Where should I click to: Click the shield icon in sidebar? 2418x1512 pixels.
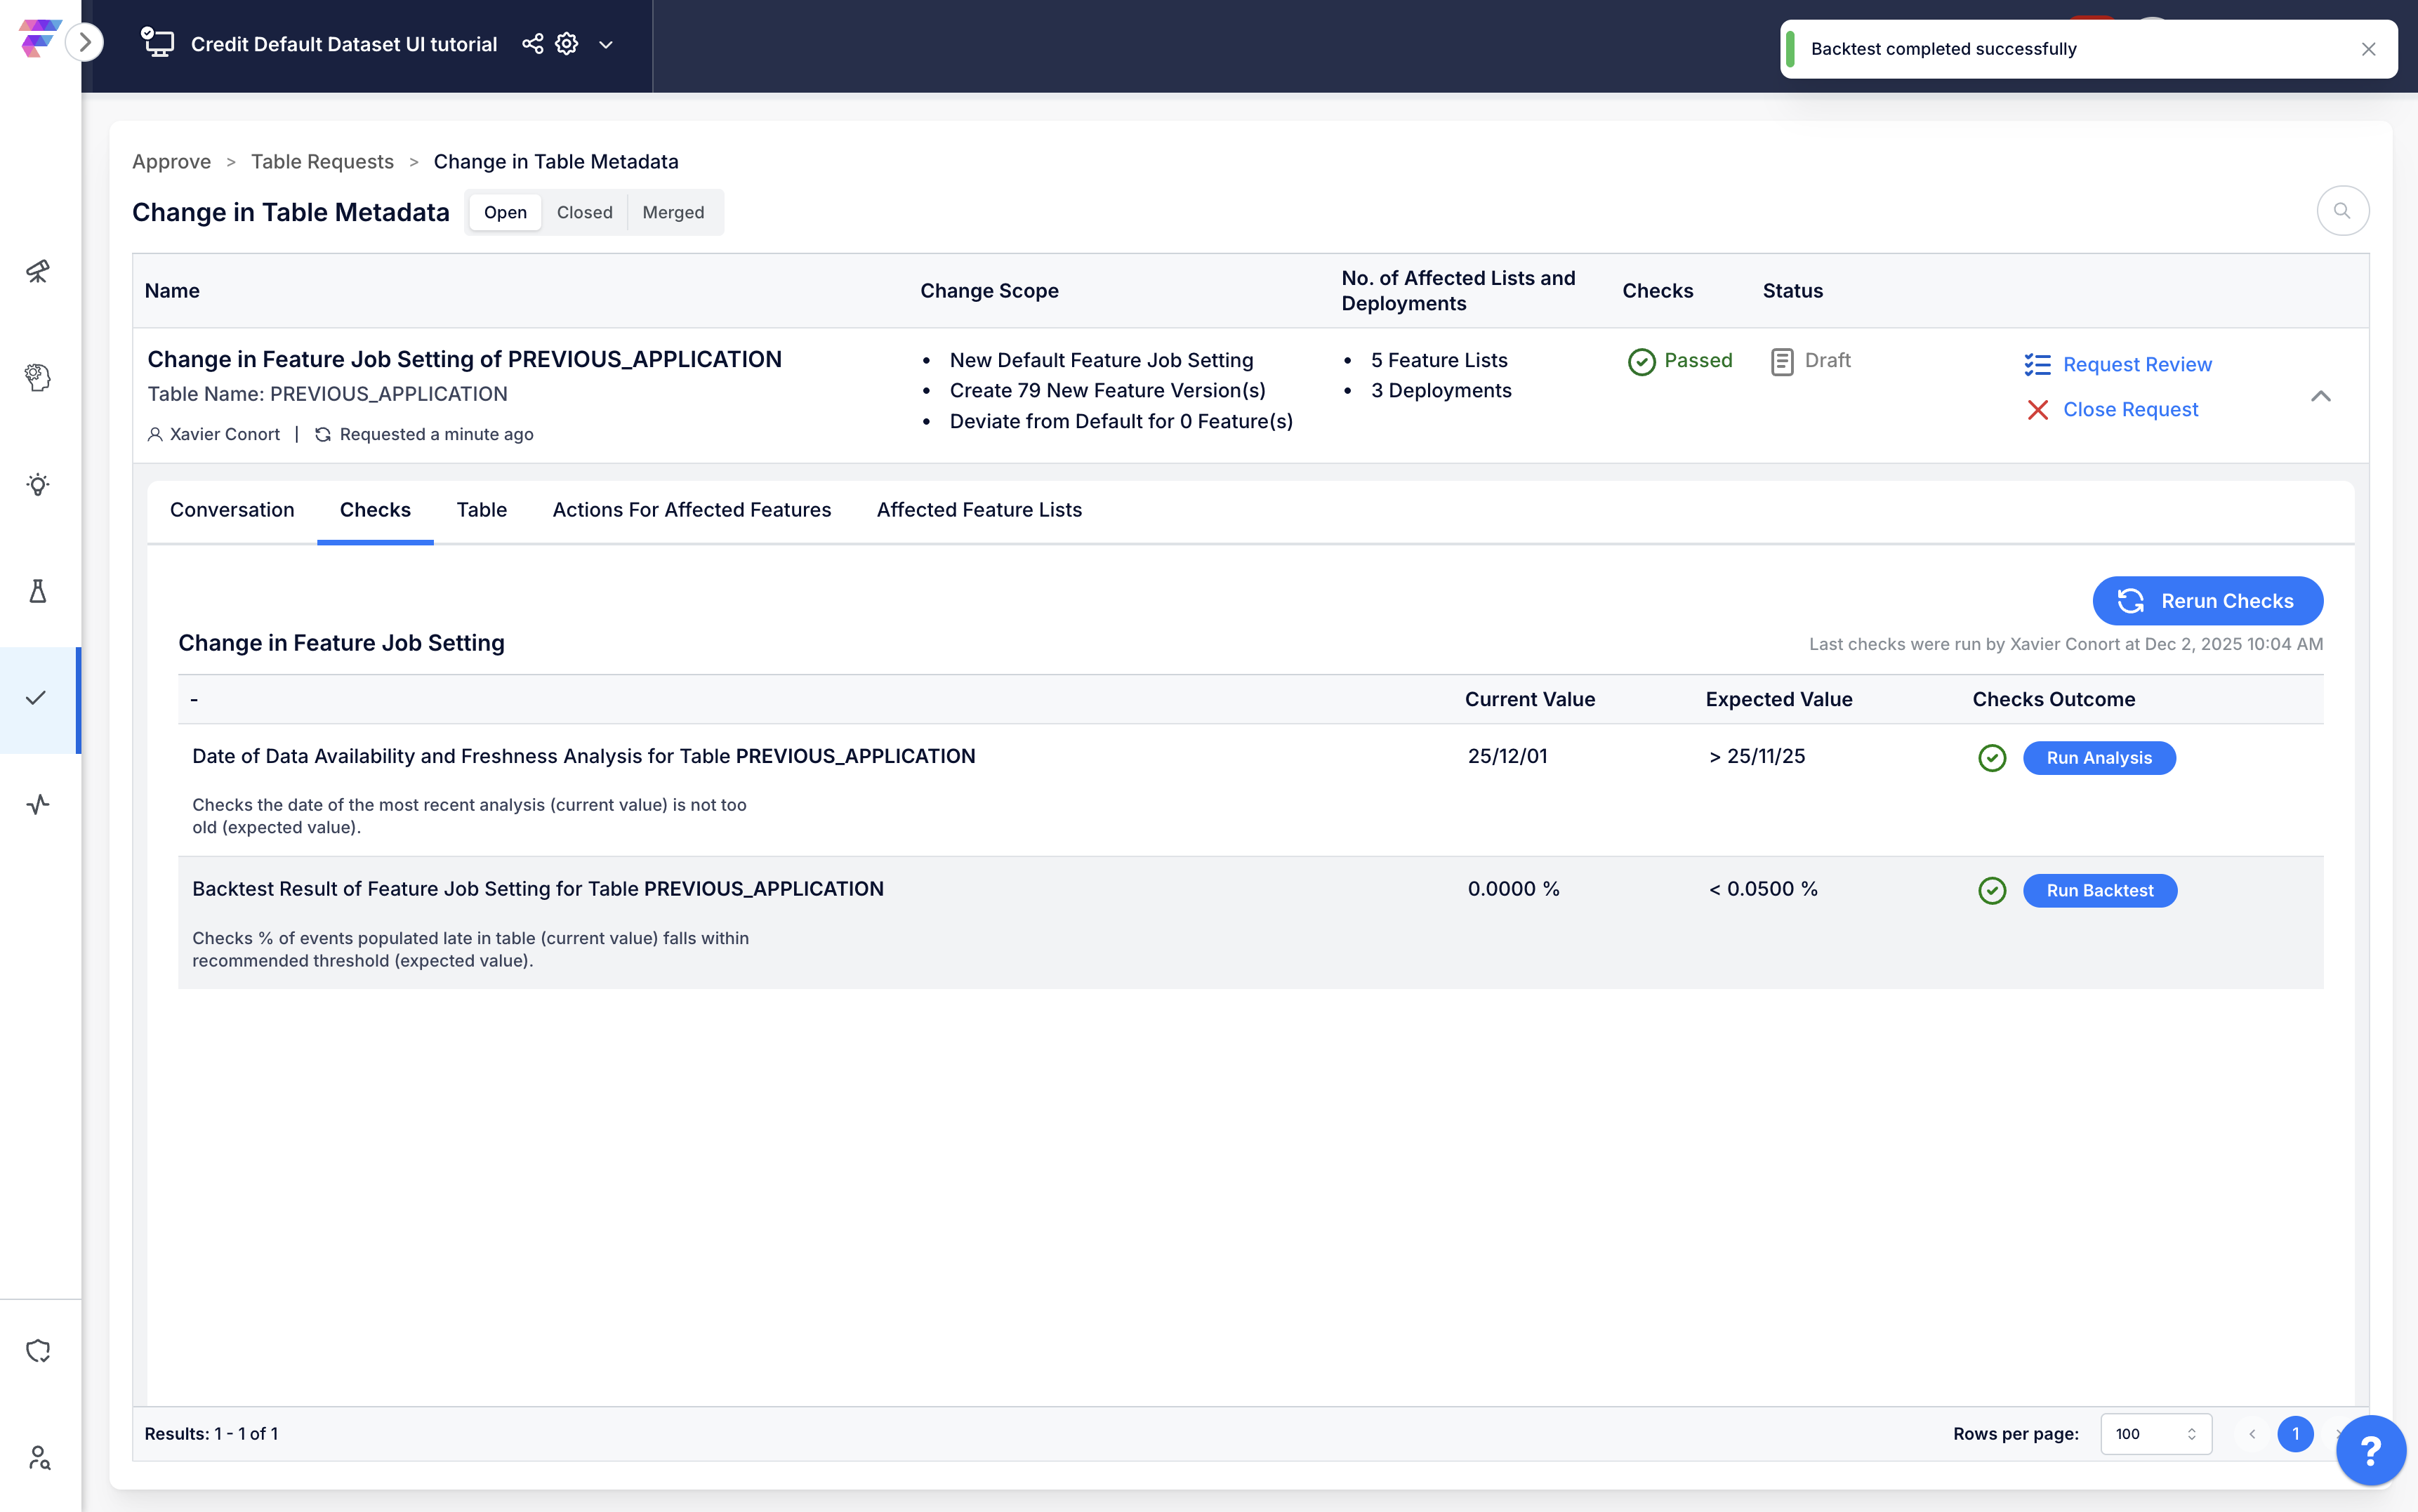pos(38,1351)
